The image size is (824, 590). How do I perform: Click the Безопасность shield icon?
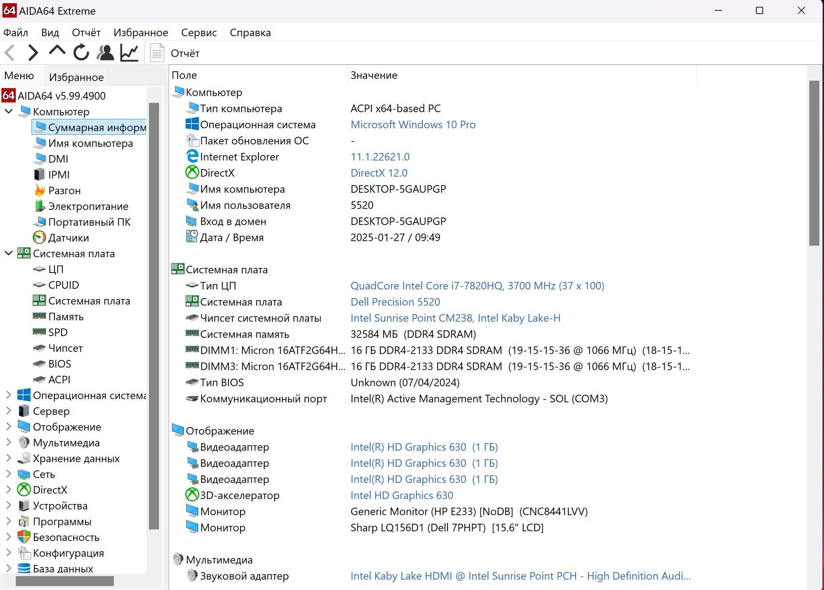[x=24, y=537]
